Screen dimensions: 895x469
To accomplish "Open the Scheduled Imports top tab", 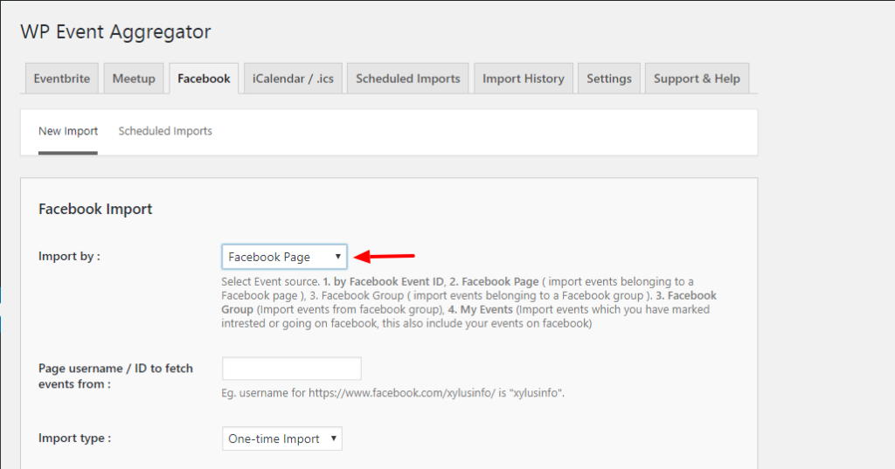I will (x=407, y=79).
